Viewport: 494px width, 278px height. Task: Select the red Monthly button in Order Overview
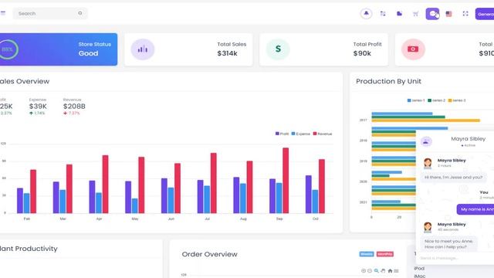click(385, 254)
